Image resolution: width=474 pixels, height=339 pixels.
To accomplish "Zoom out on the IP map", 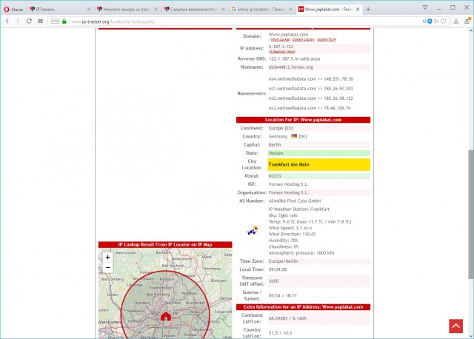I will pyautogui.click(x=107, y=268).
